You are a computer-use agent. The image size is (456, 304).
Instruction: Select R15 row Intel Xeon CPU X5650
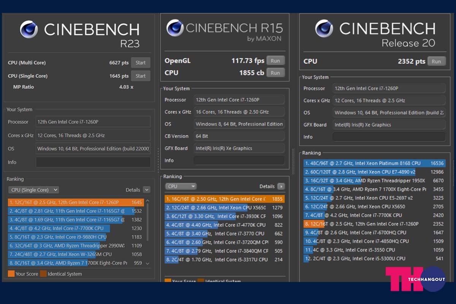pyautogui.click(x=225, y=208)
